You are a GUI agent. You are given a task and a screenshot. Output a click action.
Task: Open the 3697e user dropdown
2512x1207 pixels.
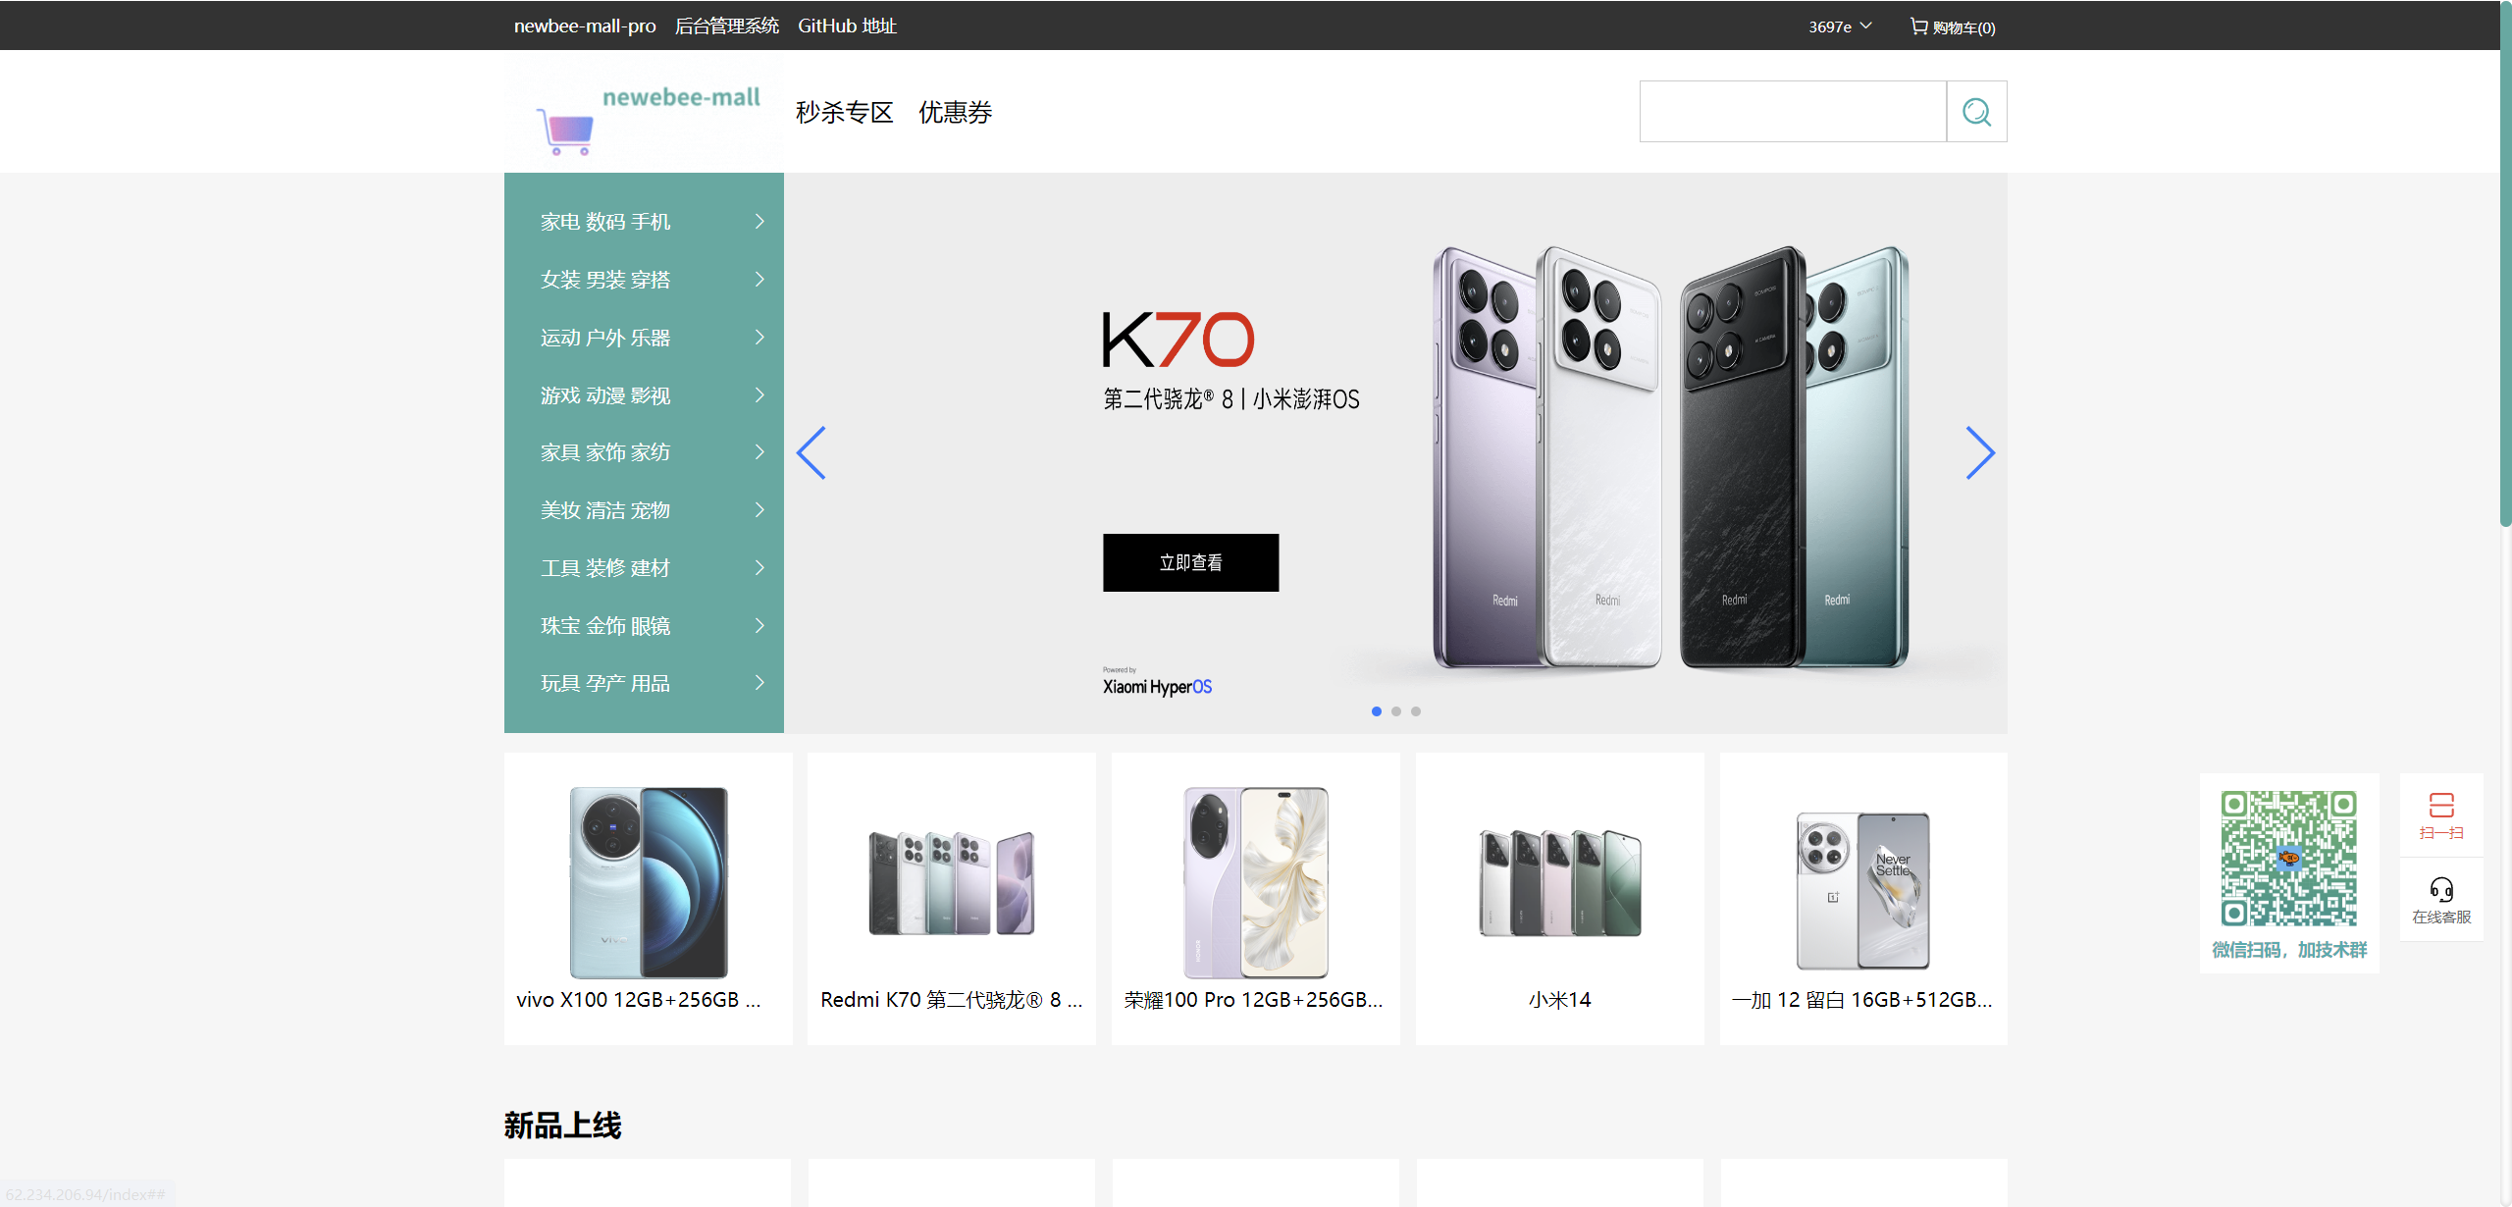tap(1840, 26)
